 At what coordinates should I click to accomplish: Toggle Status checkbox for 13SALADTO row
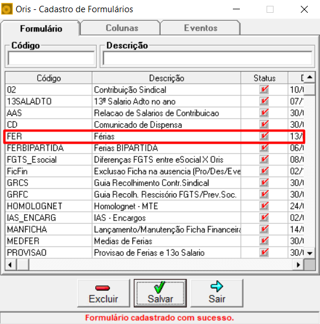click(x=264, y=101)
